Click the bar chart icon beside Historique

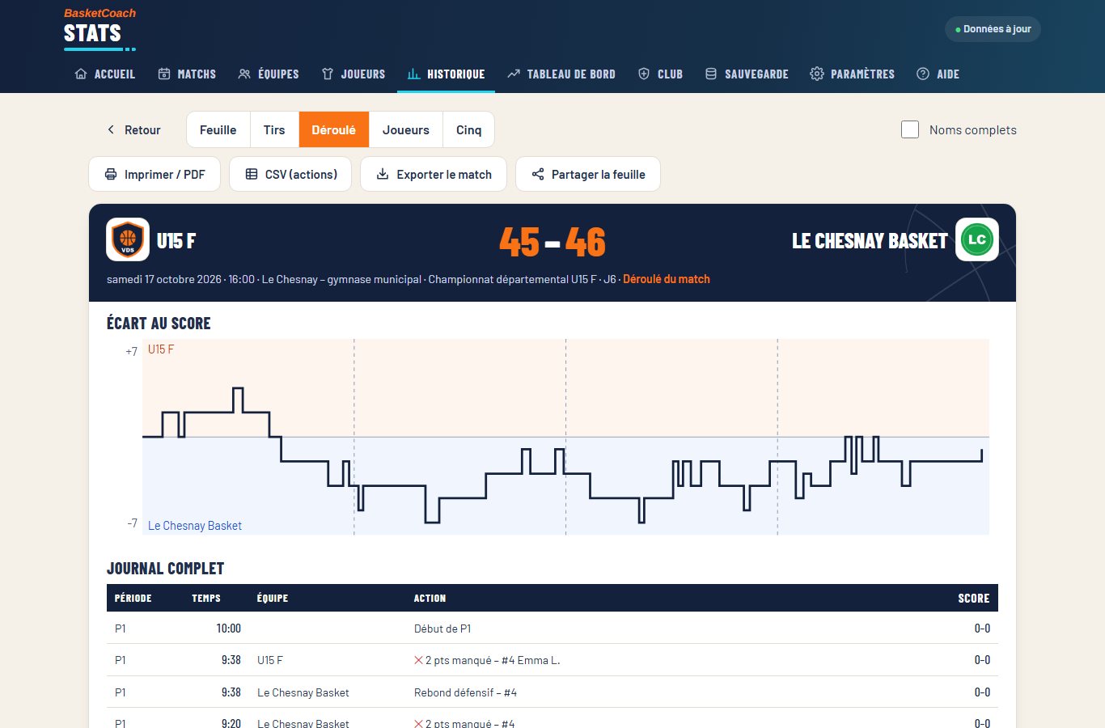[413, 74]
